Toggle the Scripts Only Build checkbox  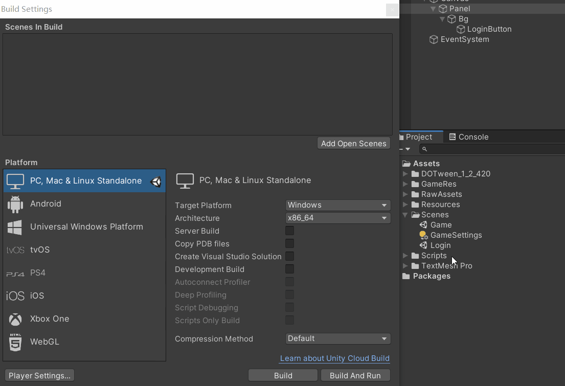289,321
